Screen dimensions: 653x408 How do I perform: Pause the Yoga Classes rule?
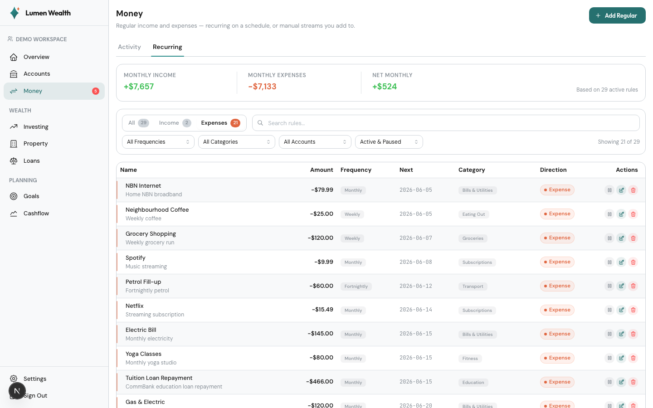pyautogui.click(x=609, y=358)
